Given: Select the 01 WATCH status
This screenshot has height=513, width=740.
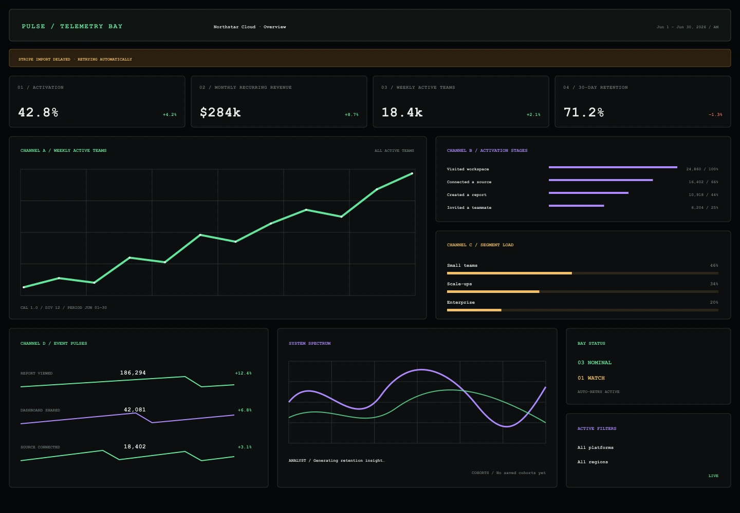Looking at the screenshot, I should coord(591,378).
